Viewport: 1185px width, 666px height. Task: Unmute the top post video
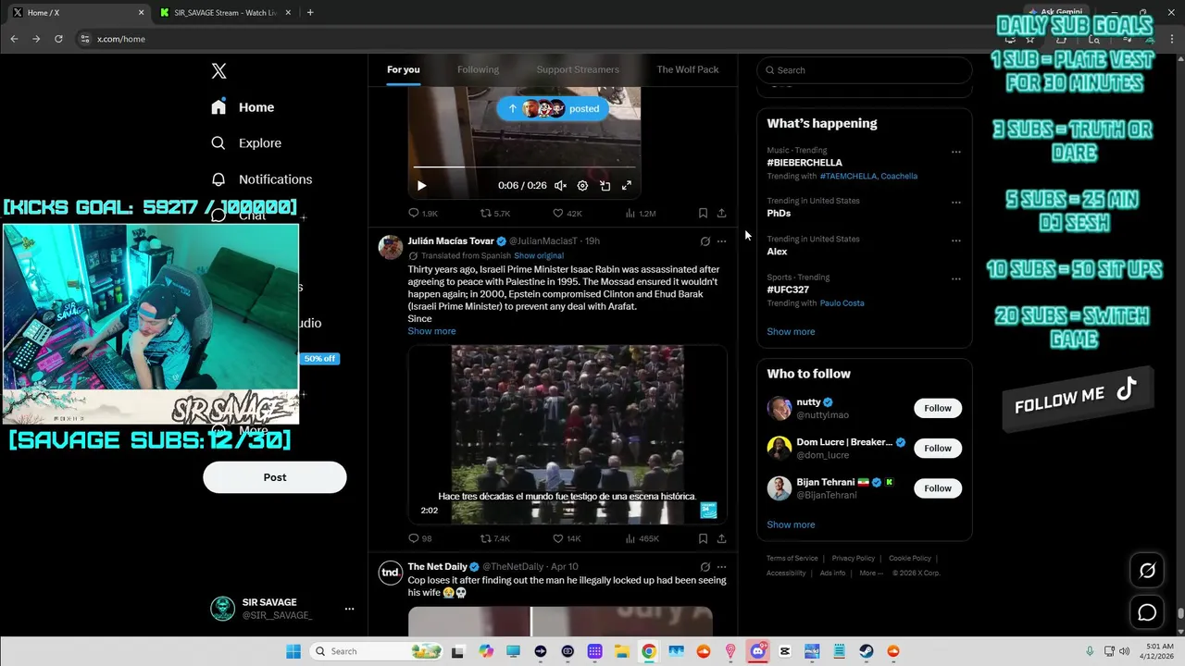560,186
